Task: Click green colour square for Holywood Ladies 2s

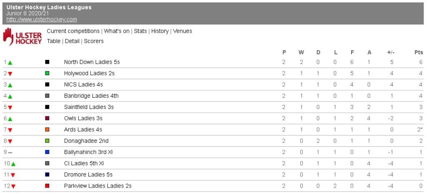Action: pos(47,73)
